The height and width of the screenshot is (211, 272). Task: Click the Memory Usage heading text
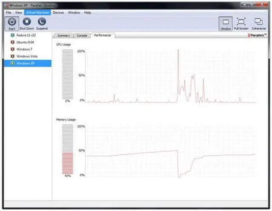pyautogui.click(x=66, y=120)
